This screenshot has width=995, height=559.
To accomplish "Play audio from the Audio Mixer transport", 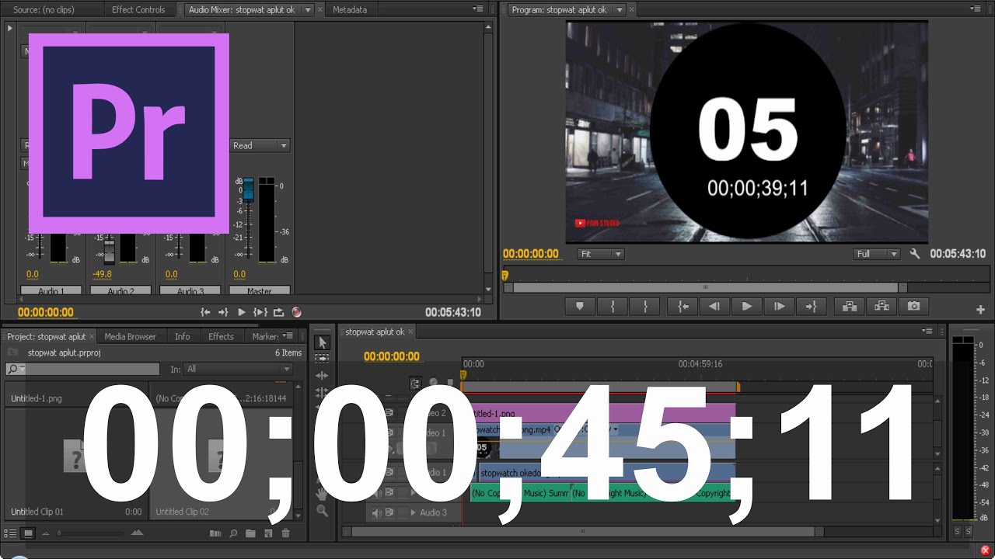I will coord(242,312).
